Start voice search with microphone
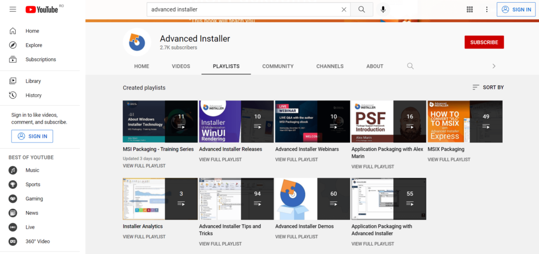 click(383, 9)
